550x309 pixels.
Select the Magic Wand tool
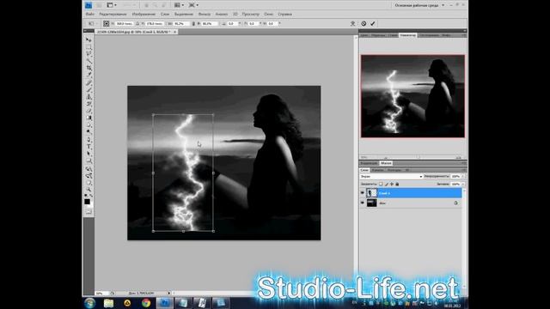89,61
